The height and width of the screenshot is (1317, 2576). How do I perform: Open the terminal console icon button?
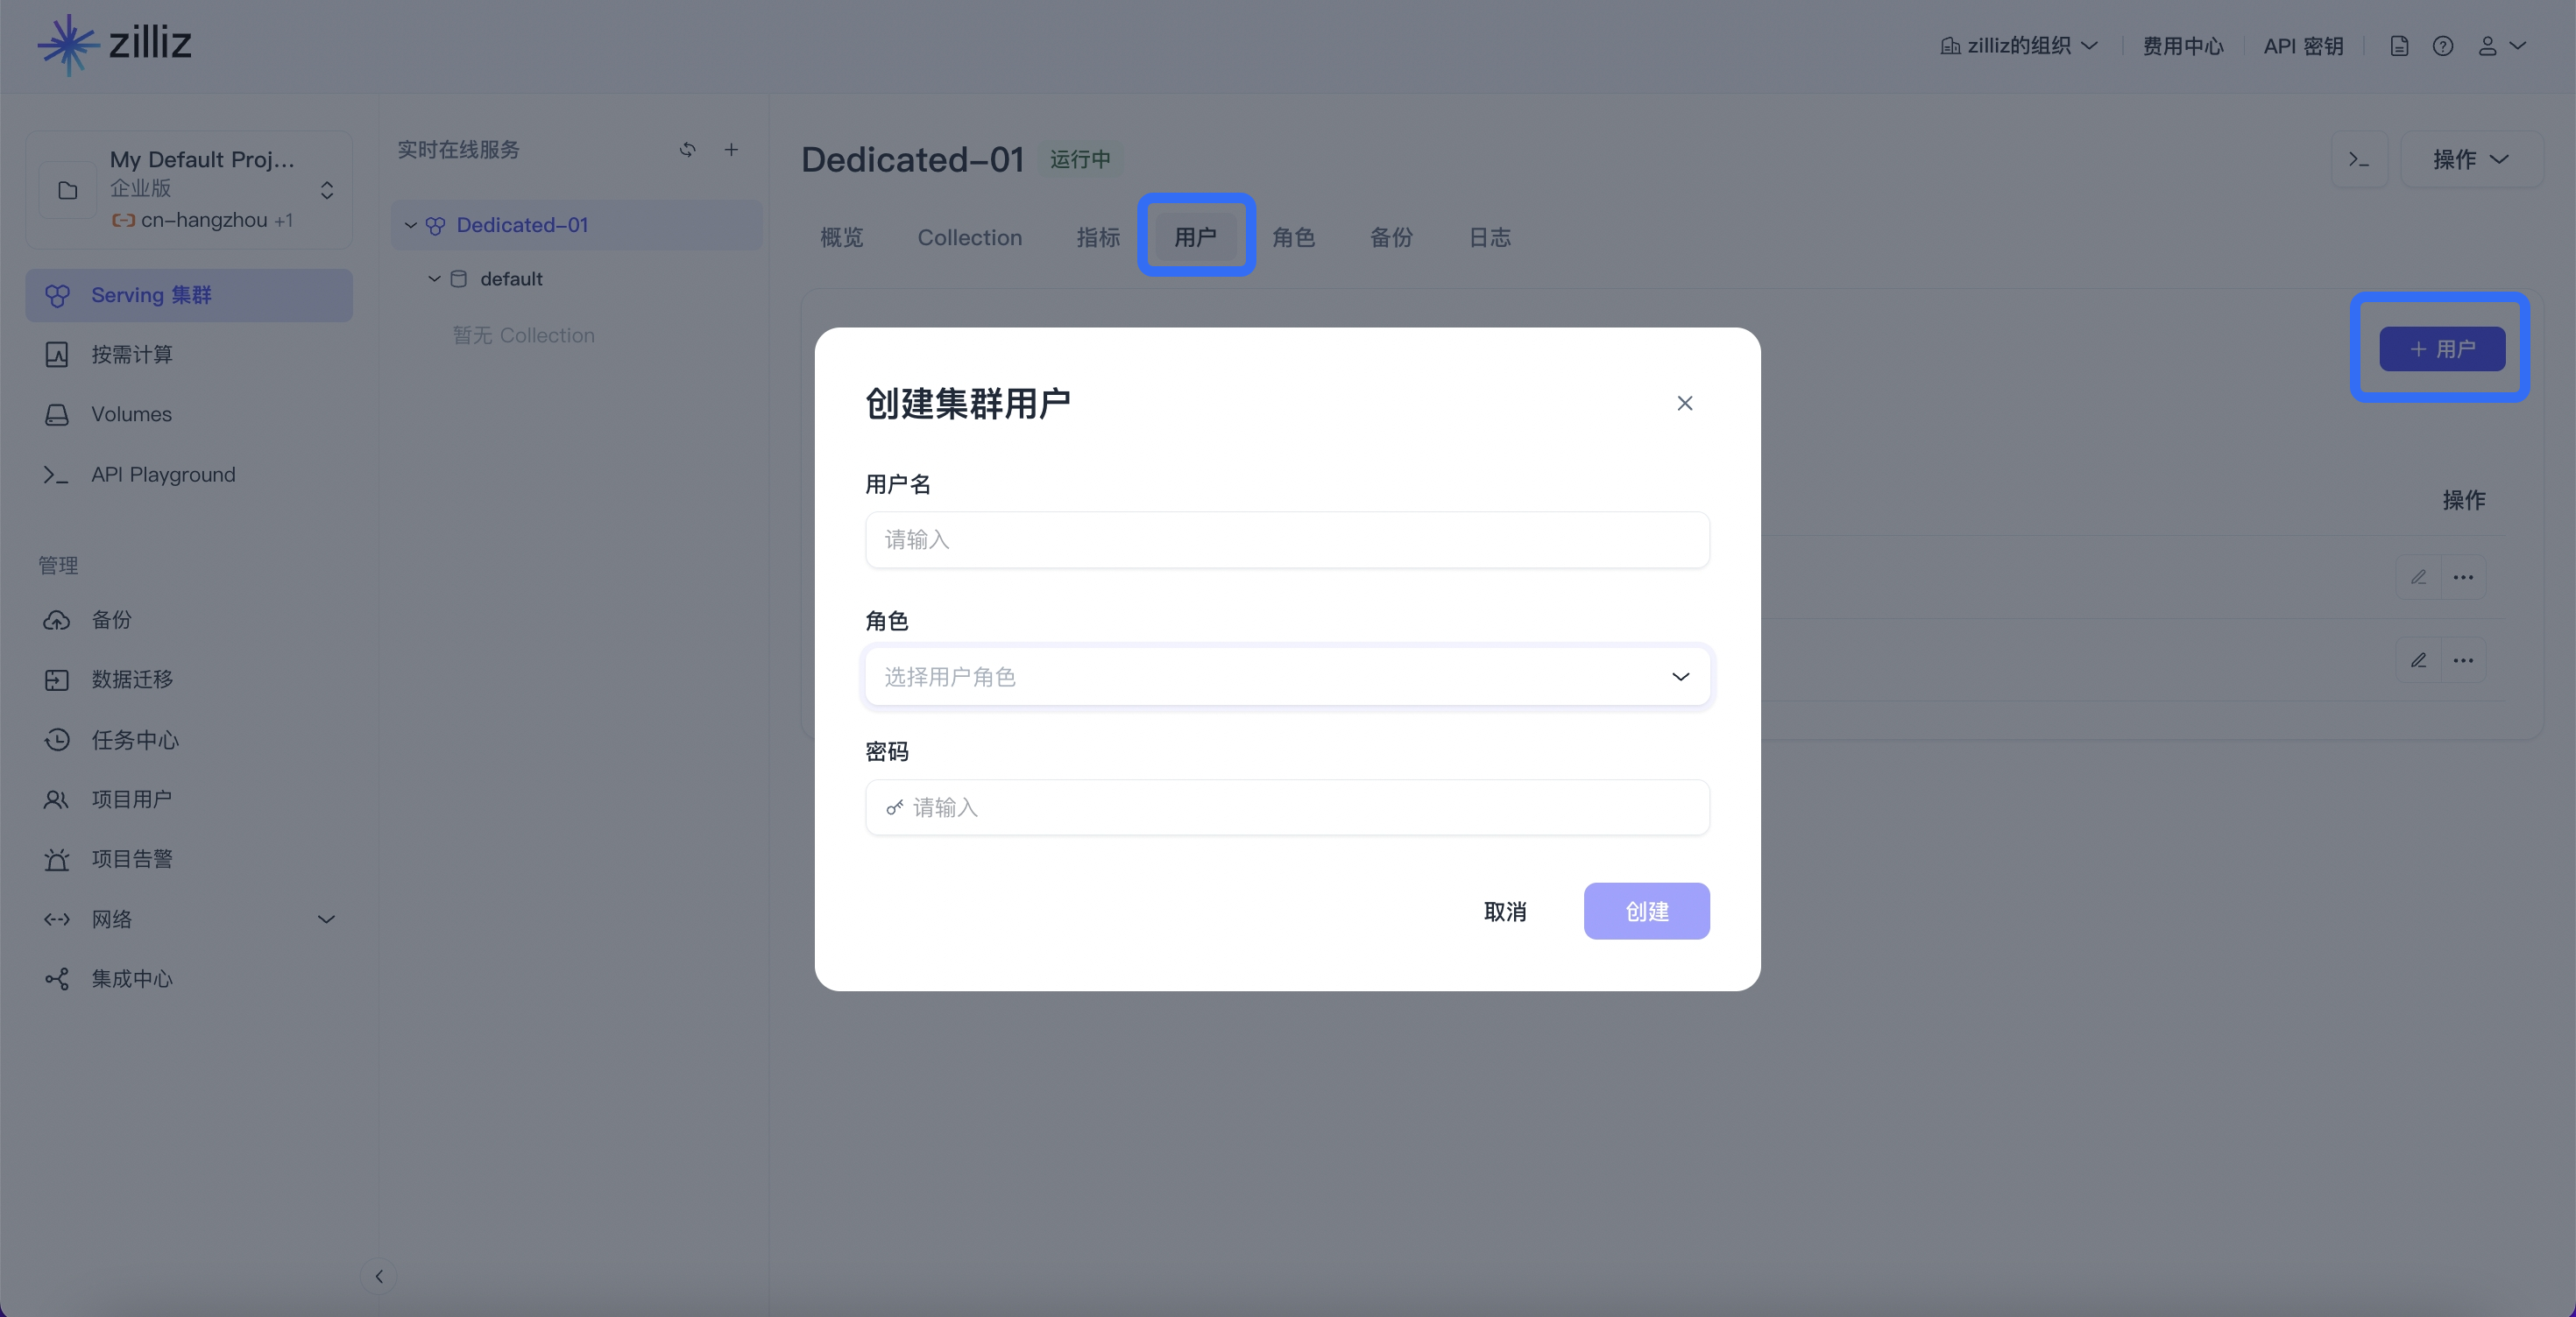tap(2359, 160)
